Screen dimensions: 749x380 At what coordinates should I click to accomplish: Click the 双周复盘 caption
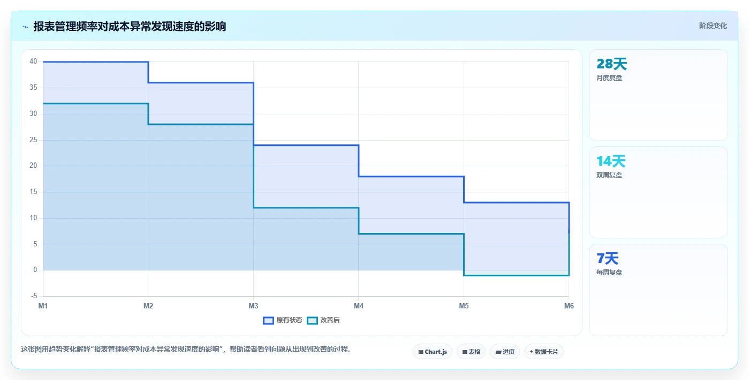(609, 175)
